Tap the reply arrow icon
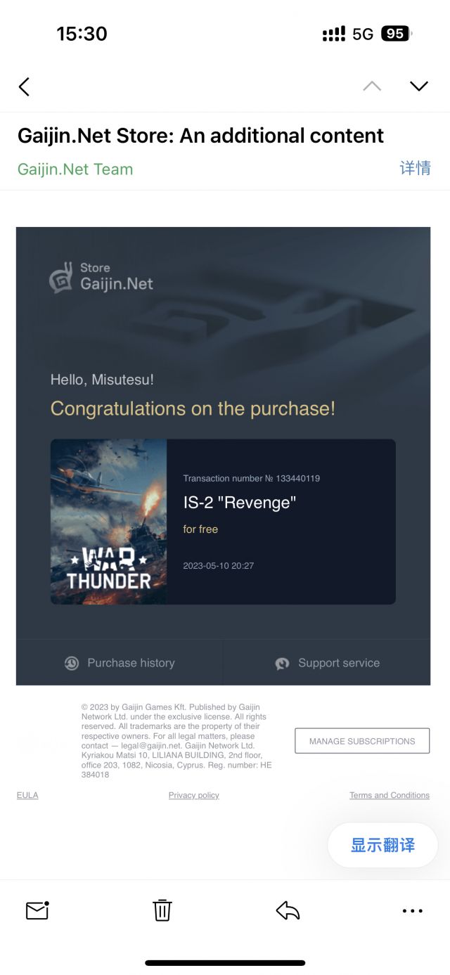The height and width of the screenshot is (975, 450). [x=288, y=910]
